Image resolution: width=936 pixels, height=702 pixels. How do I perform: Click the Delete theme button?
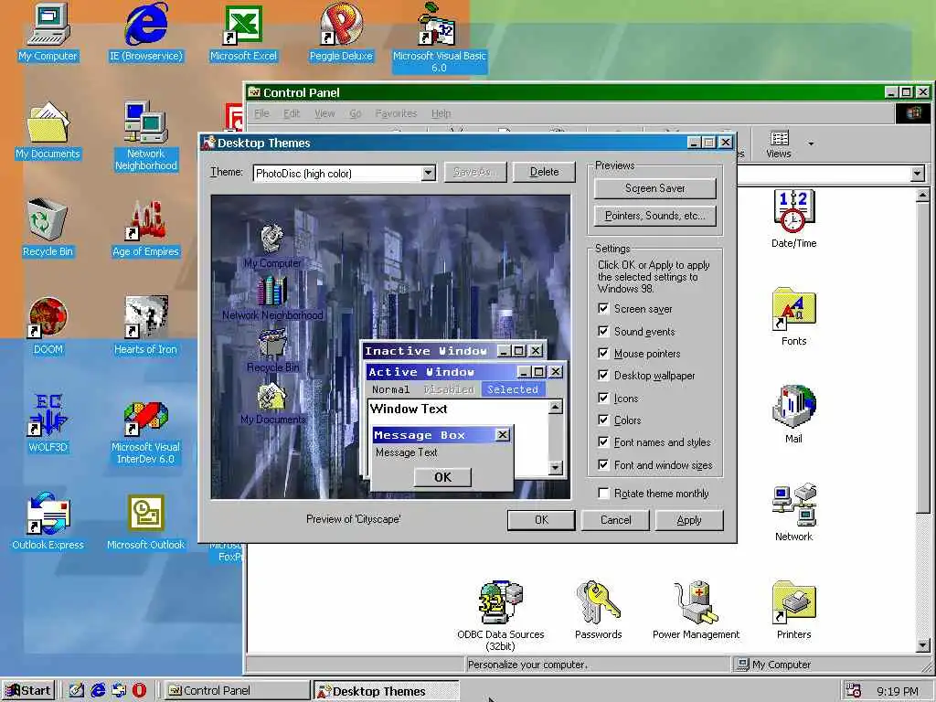[544, 172]
